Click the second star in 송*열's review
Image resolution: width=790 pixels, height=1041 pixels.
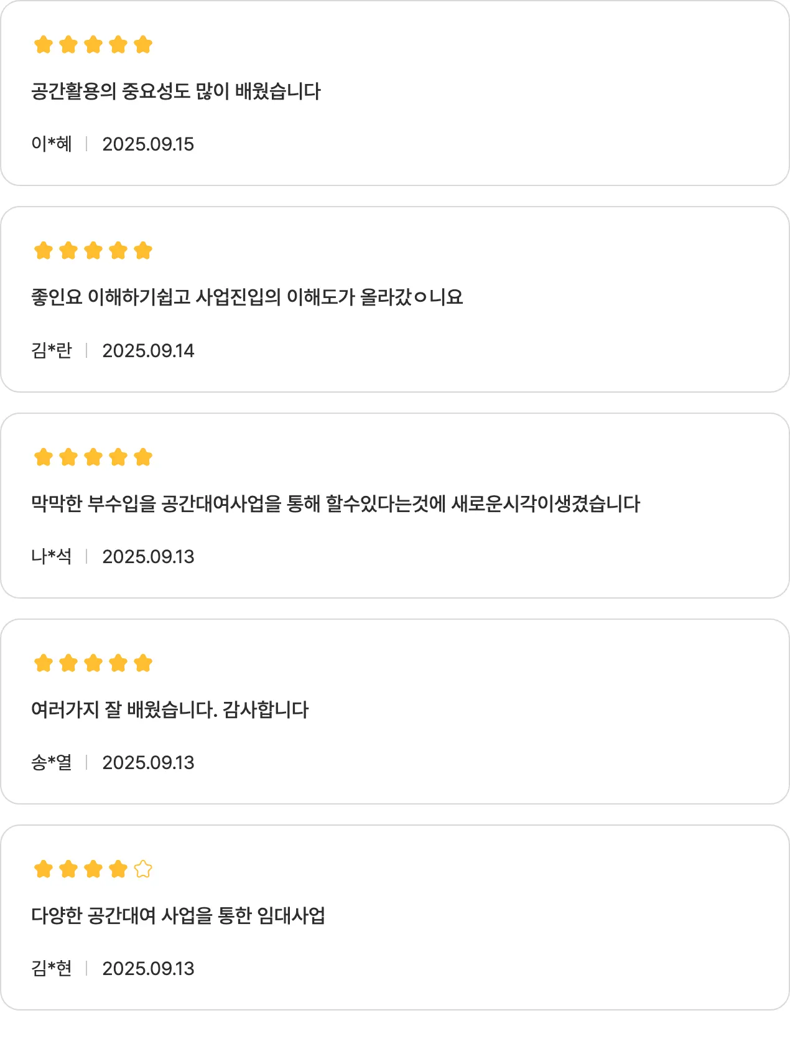68,663
